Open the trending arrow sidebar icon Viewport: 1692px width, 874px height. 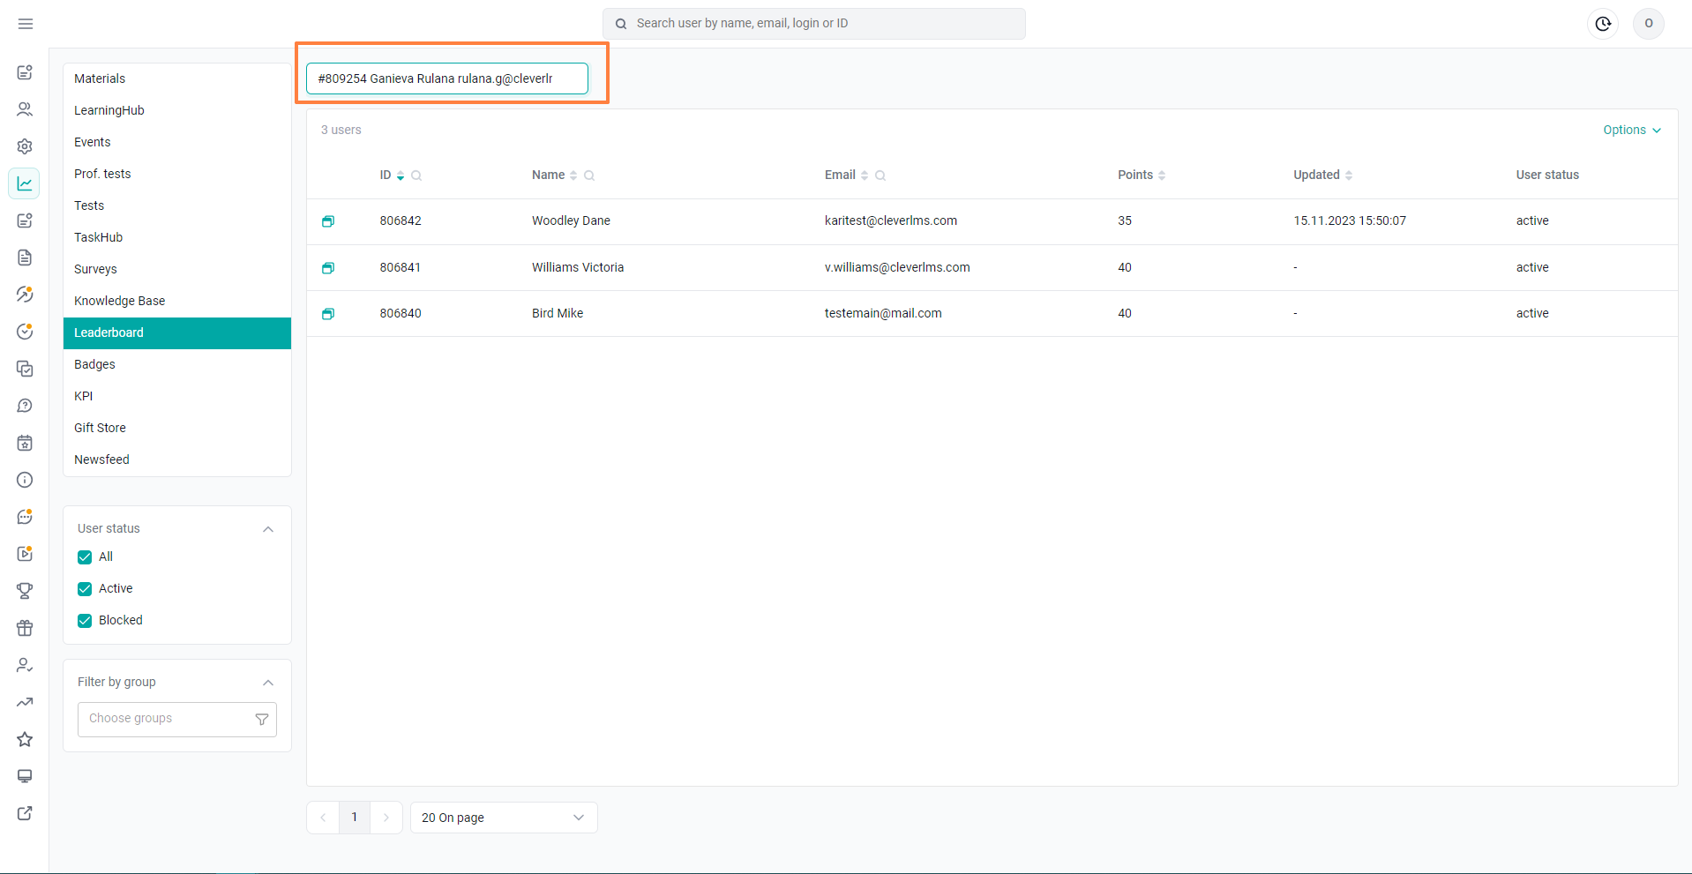(x=25, y=702)
